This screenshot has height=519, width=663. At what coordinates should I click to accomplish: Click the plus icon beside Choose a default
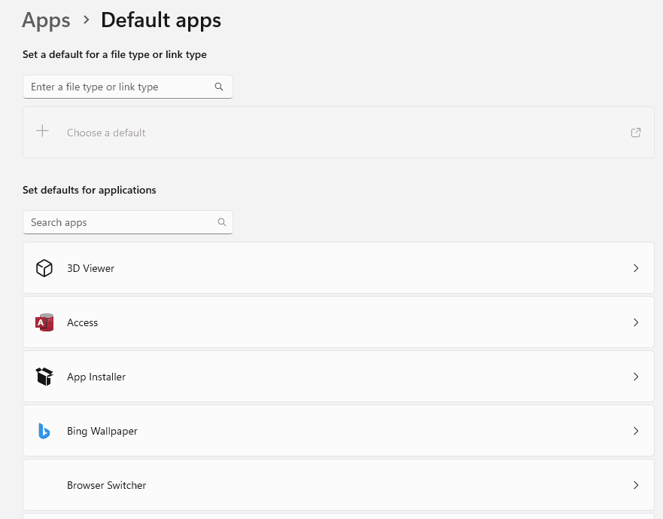click(x=42, y=131)
